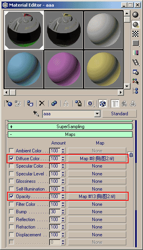Click the Make Material Copy icon
This screenshot has height=250, width=143.
[54, 104]
